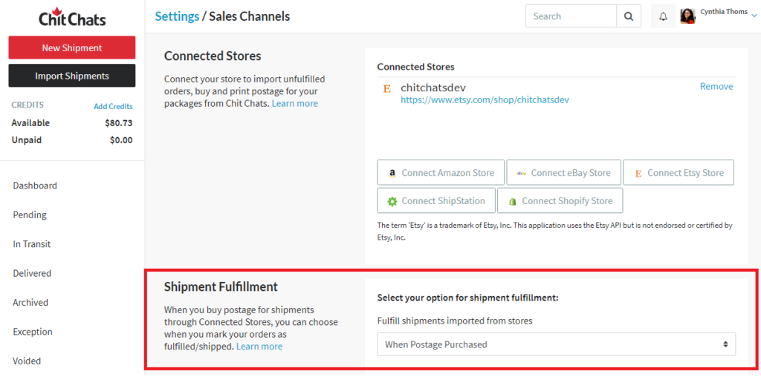
Task: Open Voided in the sidebar
Action: (27, 361)
